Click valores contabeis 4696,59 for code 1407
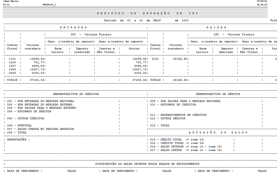The image size is (277, 173). click(38, 66)
